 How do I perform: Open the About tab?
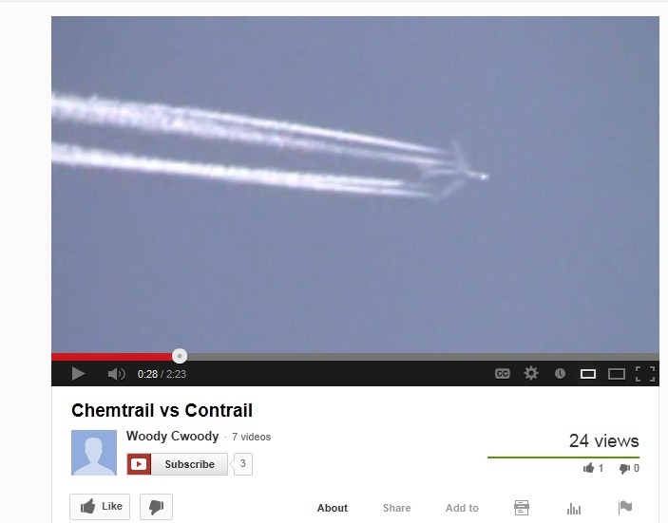coord(333,508)
